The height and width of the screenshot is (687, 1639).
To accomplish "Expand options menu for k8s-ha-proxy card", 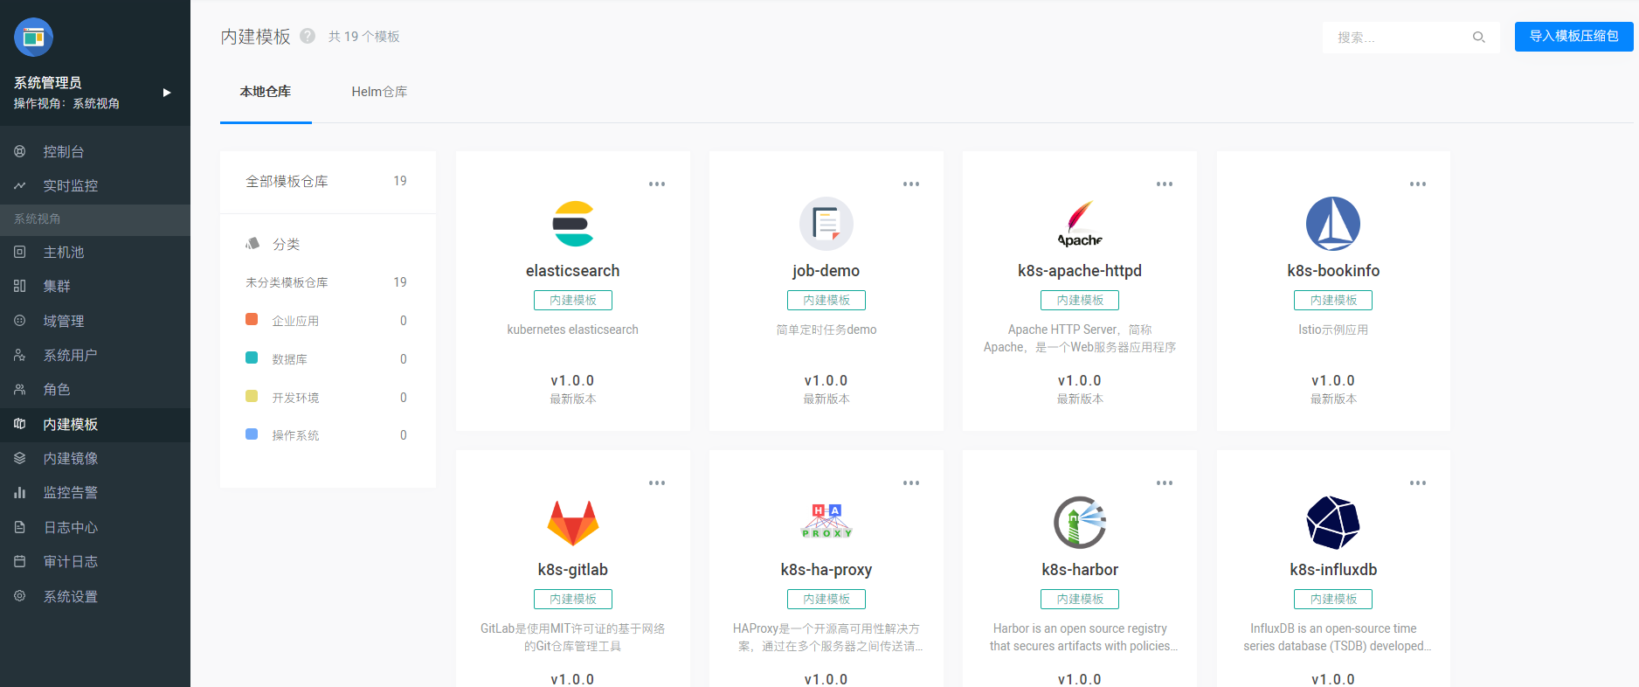I will [910, 483].
